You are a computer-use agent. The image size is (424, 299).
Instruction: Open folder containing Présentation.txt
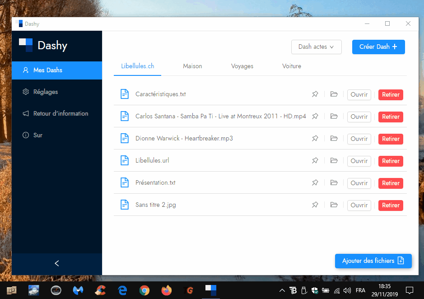click(x=334, y=182)
